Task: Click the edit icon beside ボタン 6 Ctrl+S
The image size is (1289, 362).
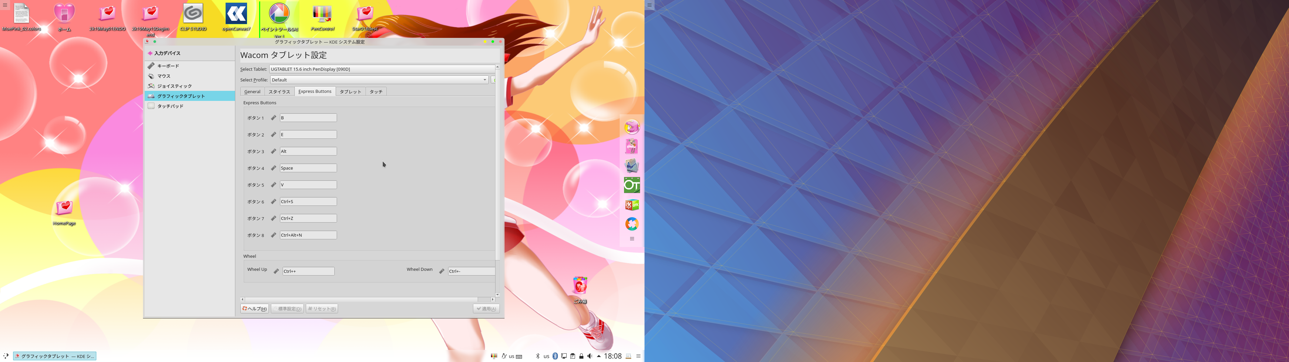Action: click(273, 201)
